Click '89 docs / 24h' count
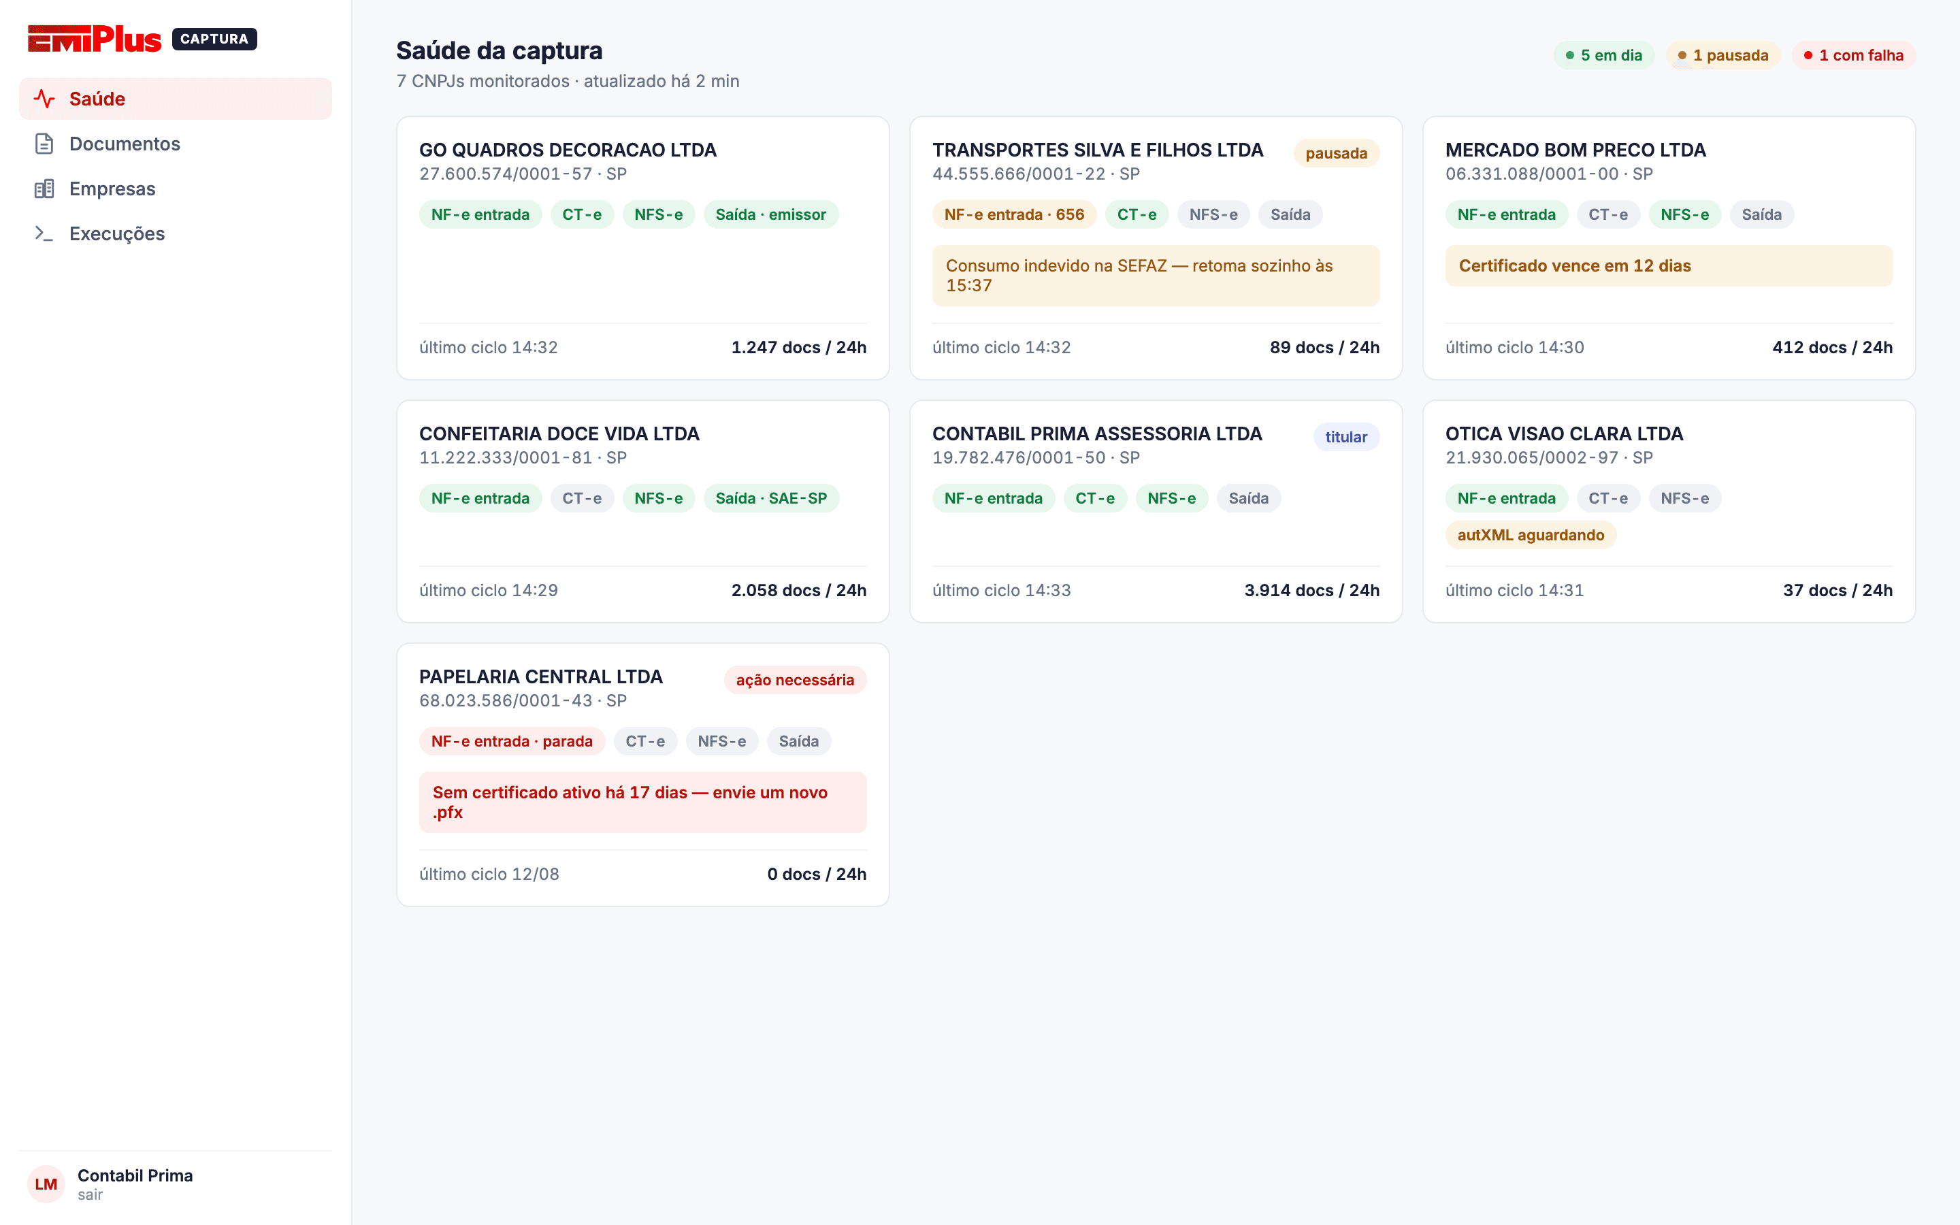The image size is (1960, 1225). click(1324, 347)
